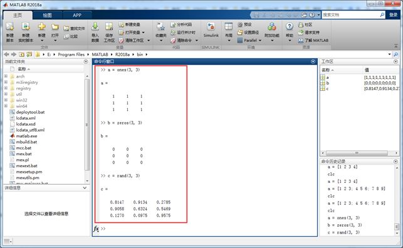Switch to the APP tab

pos(77,15)
